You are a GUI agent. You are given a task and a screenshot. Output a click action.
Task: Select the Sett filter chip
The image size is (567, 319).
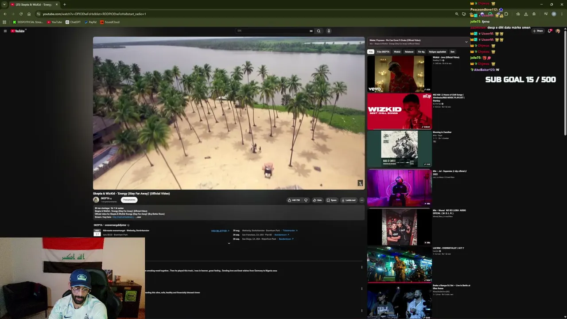[452, 52]
